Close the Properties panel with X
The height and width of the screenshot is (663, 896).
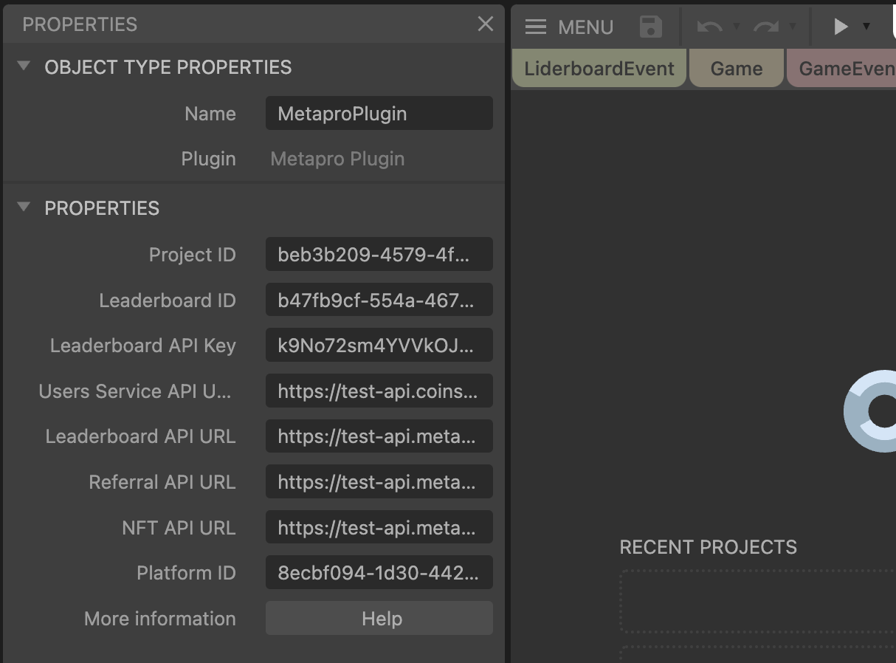(485, 24)
